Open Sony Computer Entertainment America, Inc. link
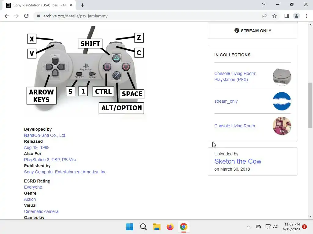The image size is (313, 234). (x=66, y=172)
